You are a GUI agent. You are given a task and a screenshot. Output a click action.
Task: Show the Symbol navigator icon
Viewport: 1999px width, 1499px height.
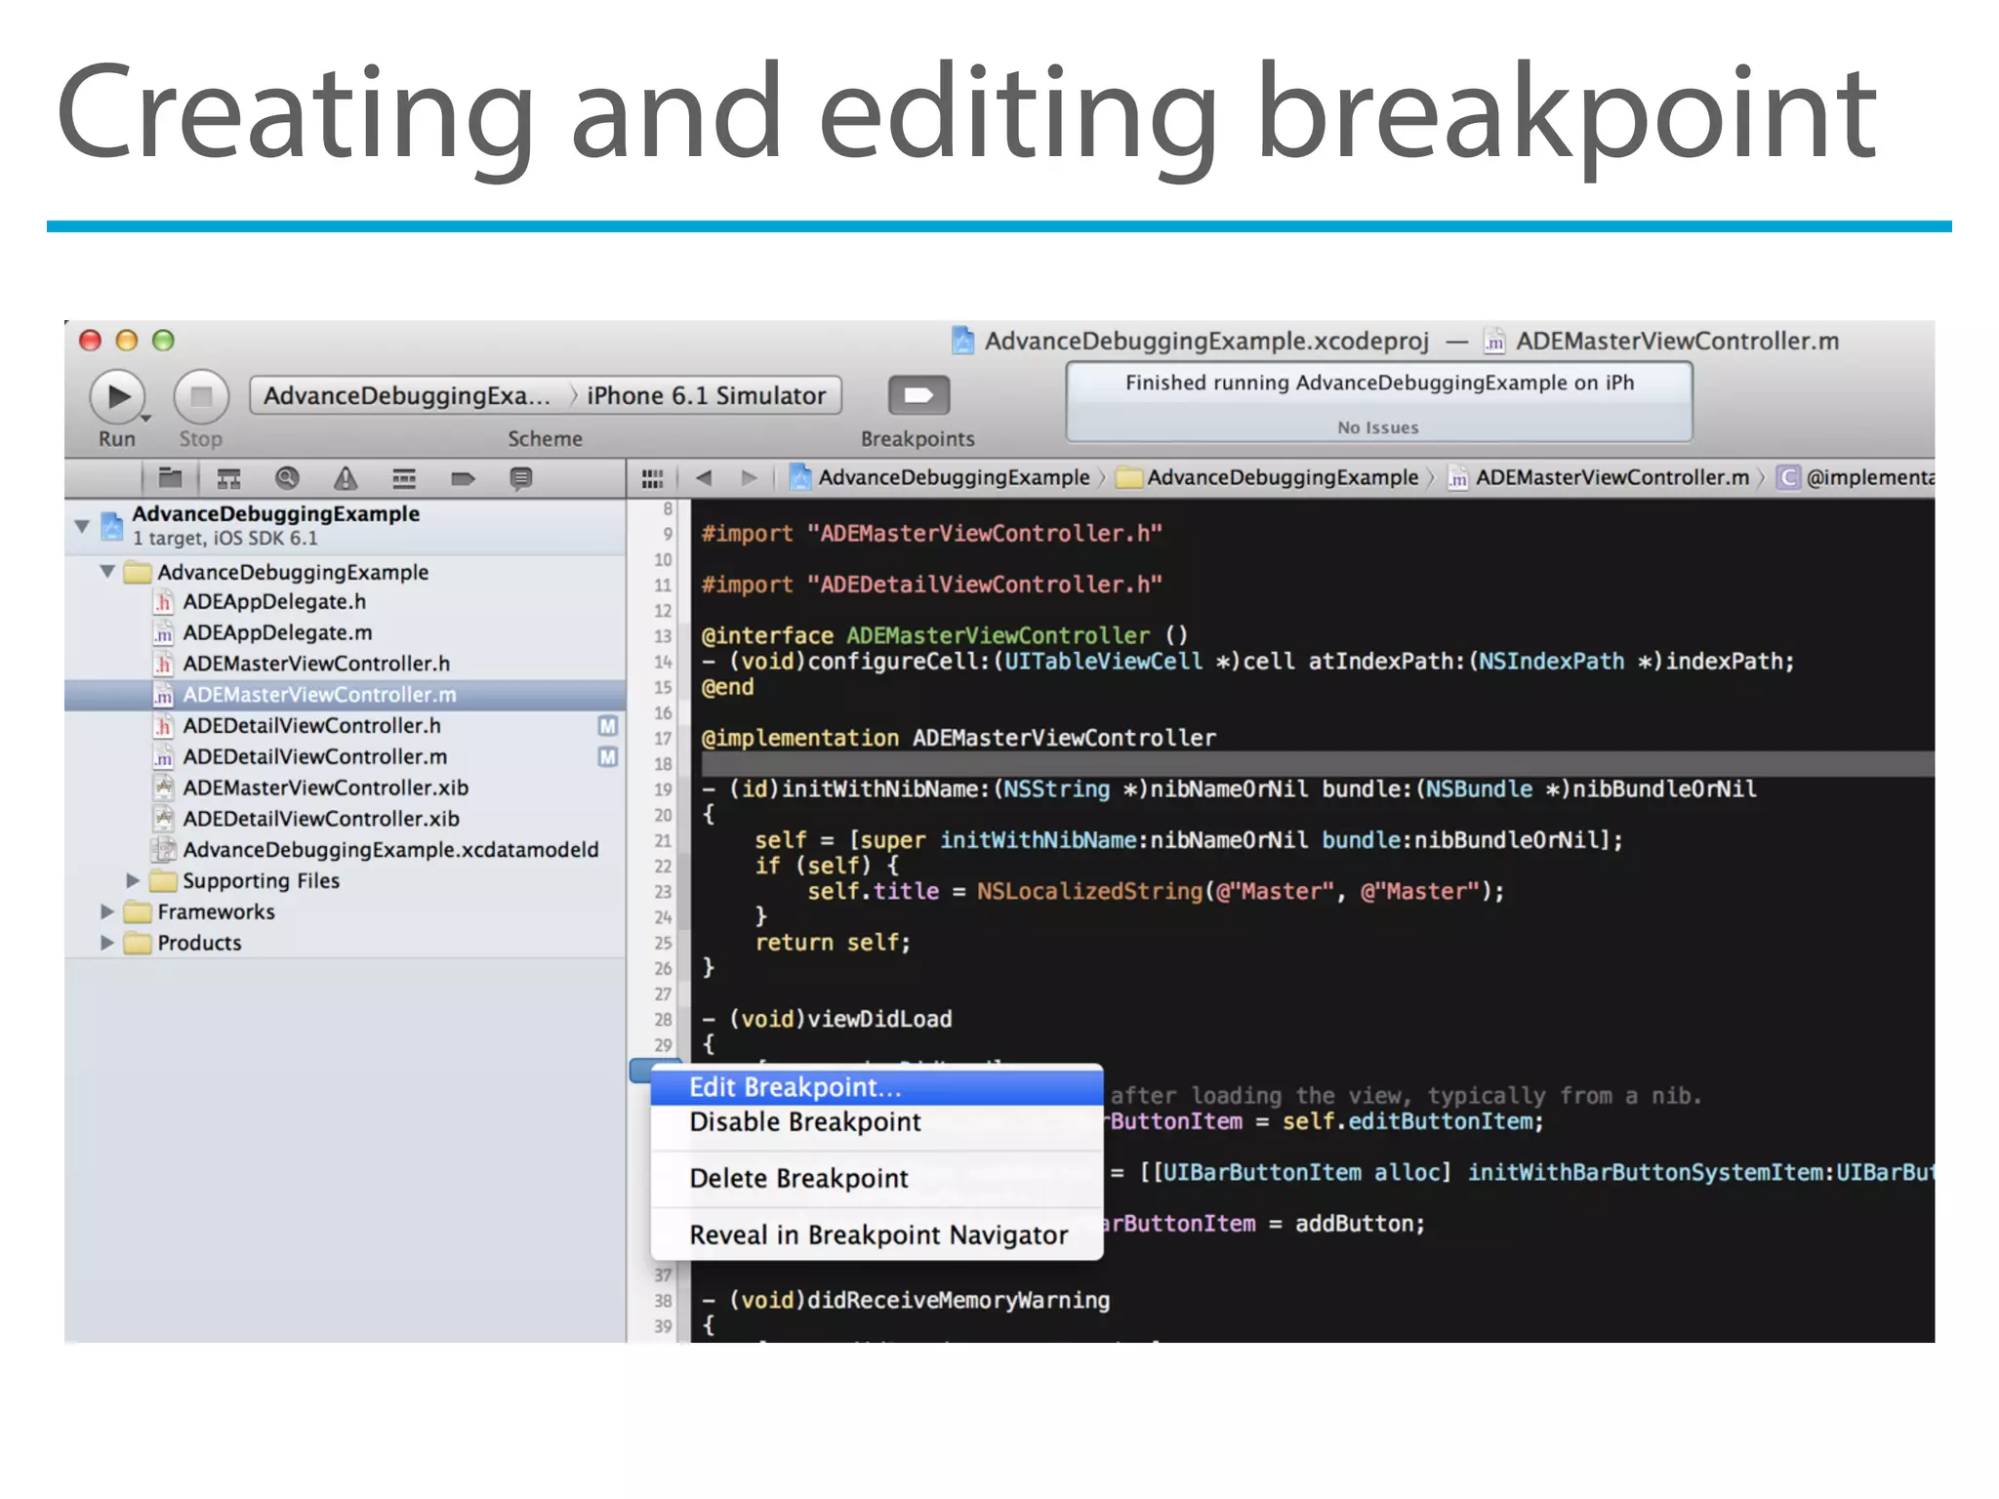coord(228,478)
